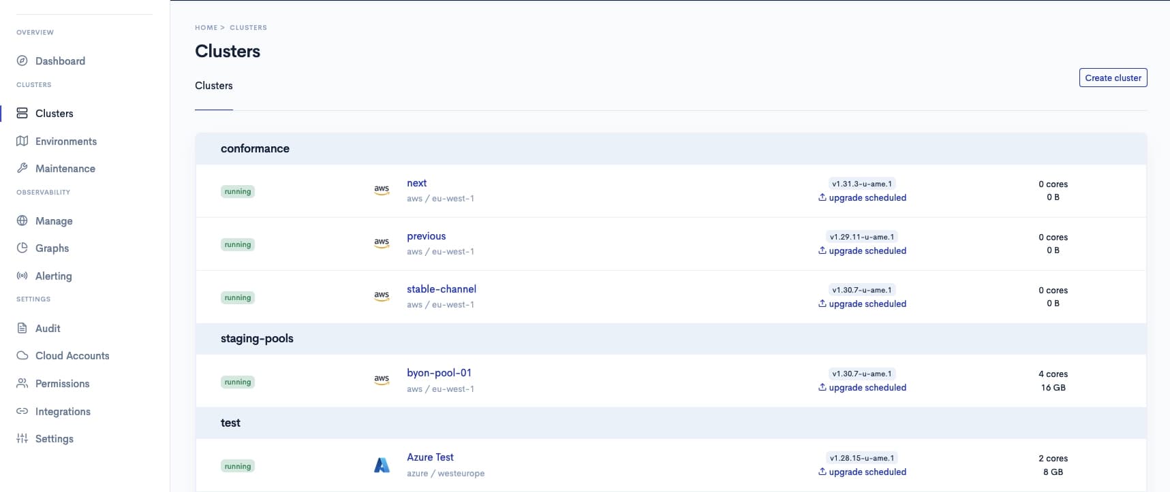This screenshot has height=492, width=1170.
Task: Click the Permissions users icon
Action: pos(22,383)
